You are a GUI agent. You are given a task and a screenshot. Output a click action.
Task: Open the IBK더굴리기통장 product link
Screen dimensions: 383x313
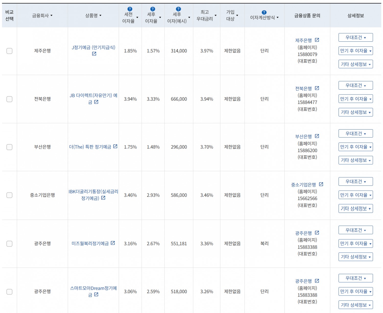coord(93,195)
